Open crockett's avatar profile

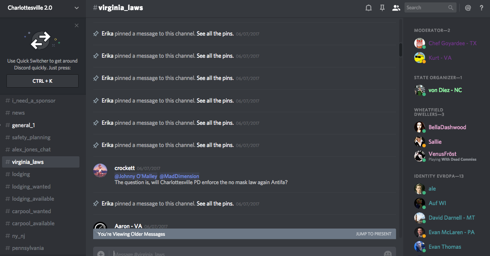[100, 170]
